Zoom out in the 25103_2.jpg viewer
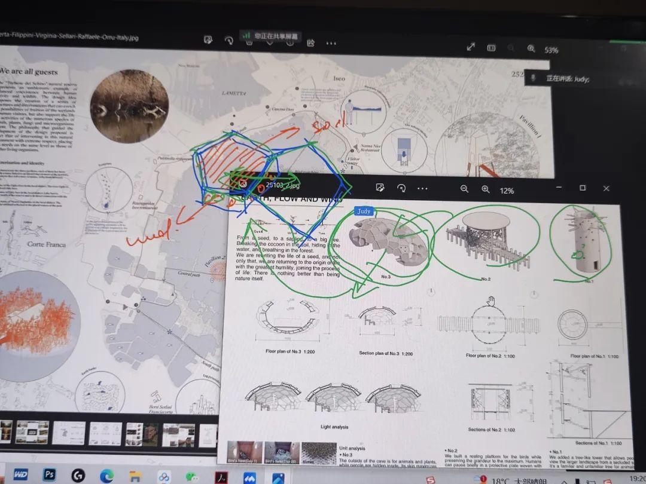The image size is (646, 484). point(464,189)
